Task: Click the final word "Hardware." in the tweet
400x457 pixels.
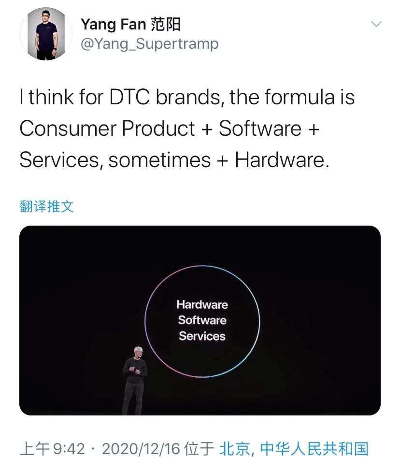Action: (x=282, y=160)
